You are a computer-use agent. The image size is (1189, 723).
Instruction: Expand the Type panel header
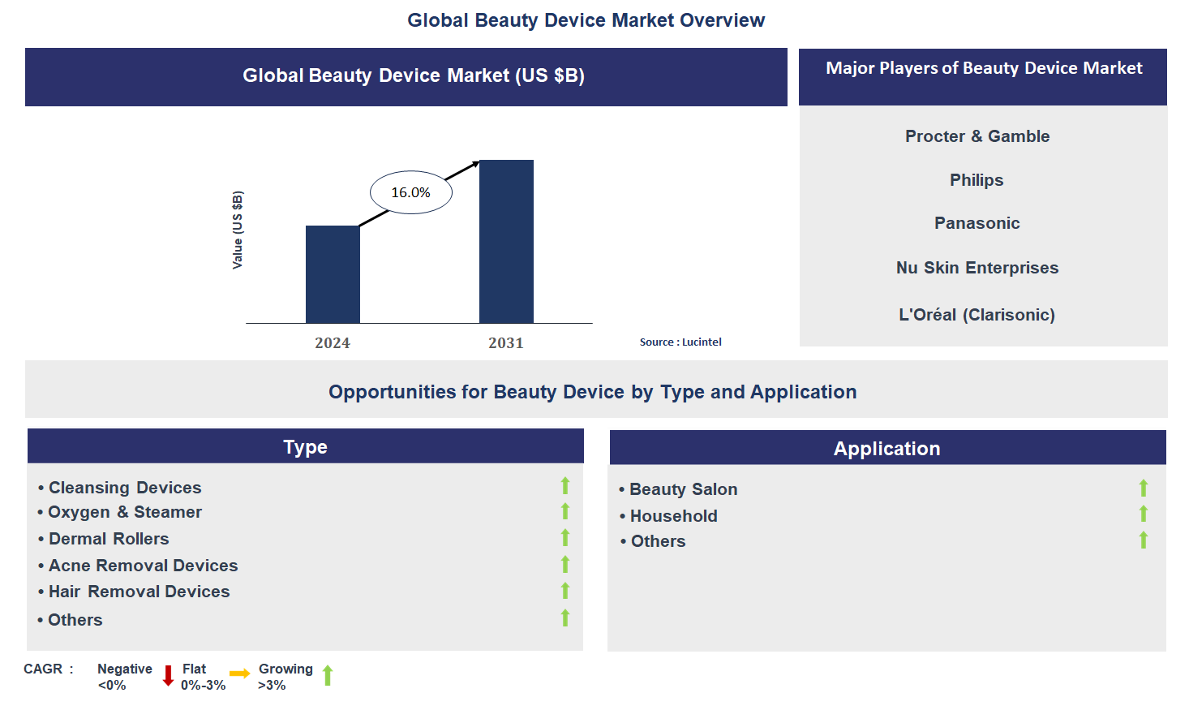coord(305,445)
